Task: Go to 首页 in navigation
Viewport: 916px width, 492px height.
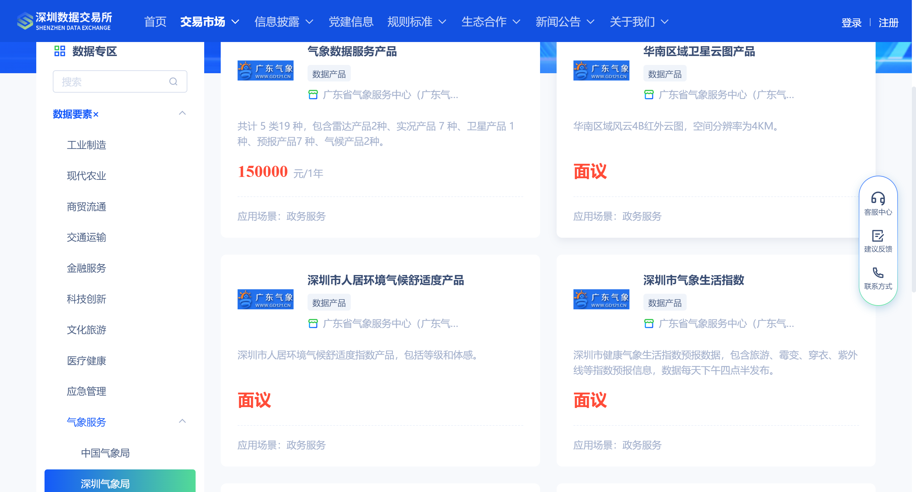Action: click(x=155, y=22)
